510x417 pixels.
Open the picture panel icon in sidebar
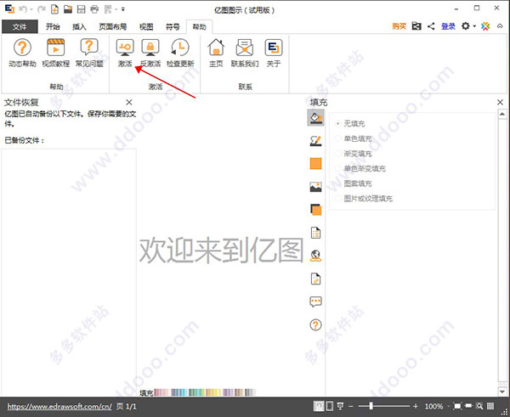click(315, 187)
